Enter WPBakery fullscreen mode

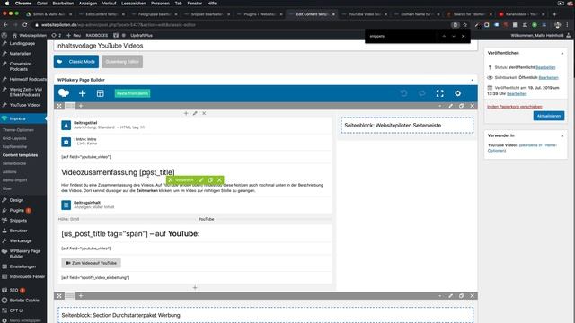439,93
